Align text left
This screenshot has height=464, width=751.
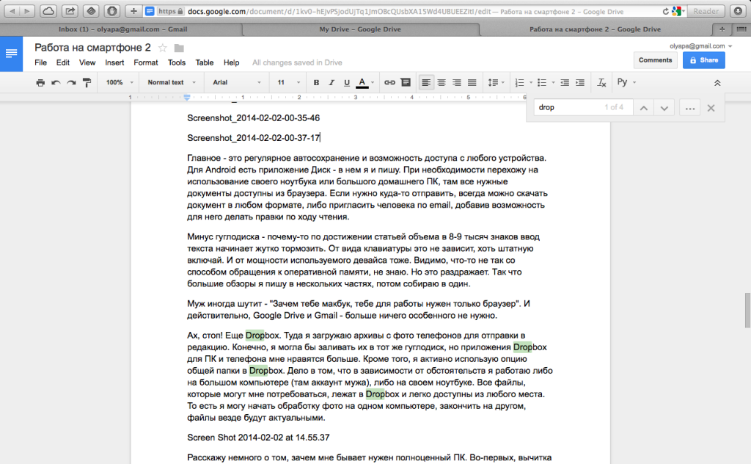(426, 82)
